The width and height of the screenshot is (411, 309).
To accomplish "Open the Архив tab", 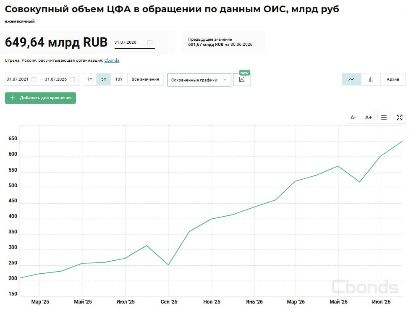I will pyautogui.click(x=393, y=79).
